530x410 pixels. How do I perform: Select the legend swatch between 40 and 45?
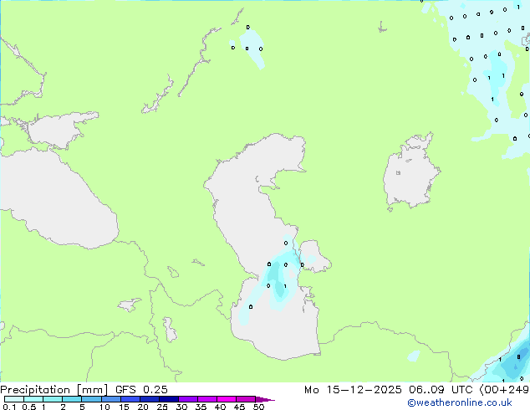click(x=227, y=399)
